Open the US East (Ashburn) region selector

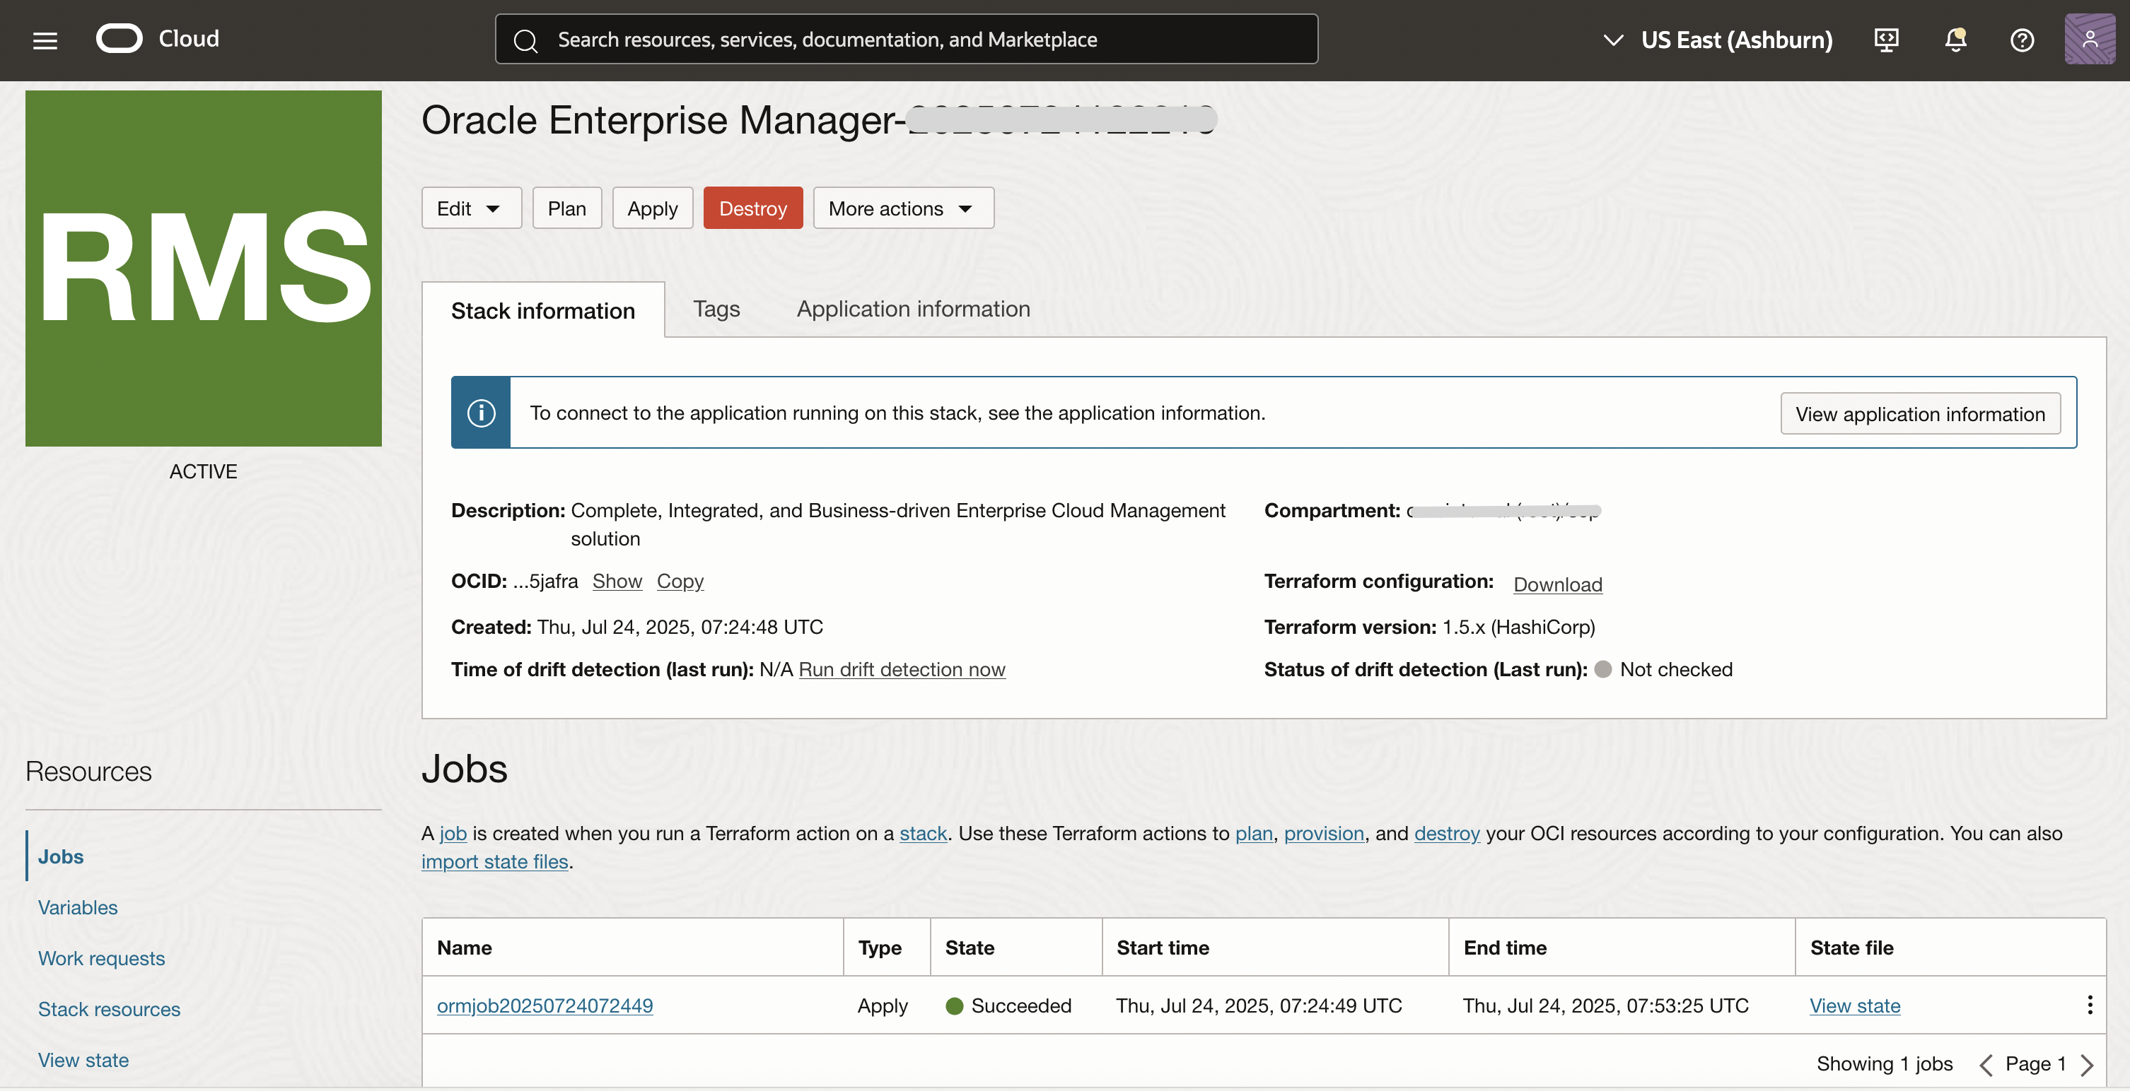[x=1718, y=40]
